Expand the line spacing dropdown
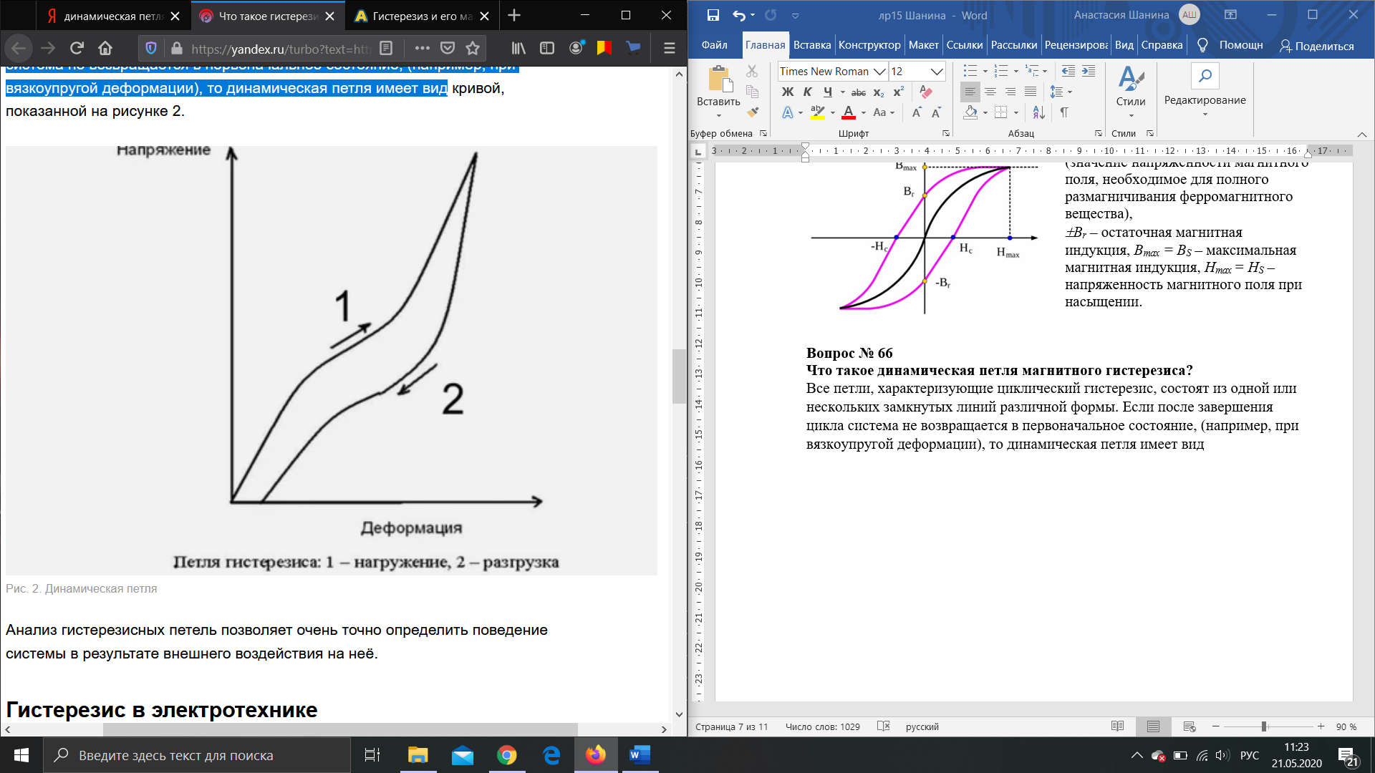 click(x=1070, y=92)
